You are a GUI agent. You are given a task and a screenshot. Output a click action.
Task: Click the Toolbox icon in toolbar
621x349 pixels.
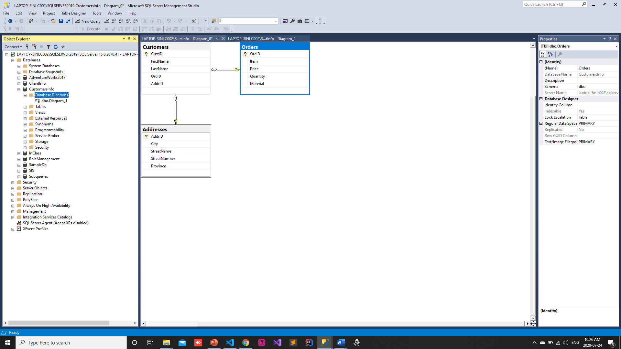click(x=300, y=21)
